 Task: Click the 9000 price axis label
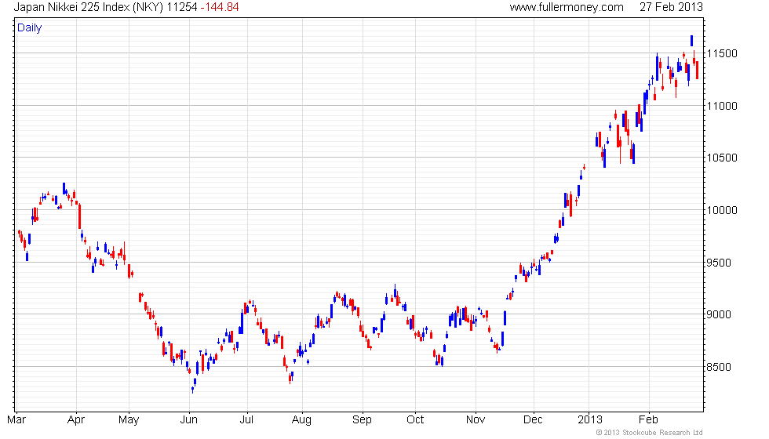point(719,314)
